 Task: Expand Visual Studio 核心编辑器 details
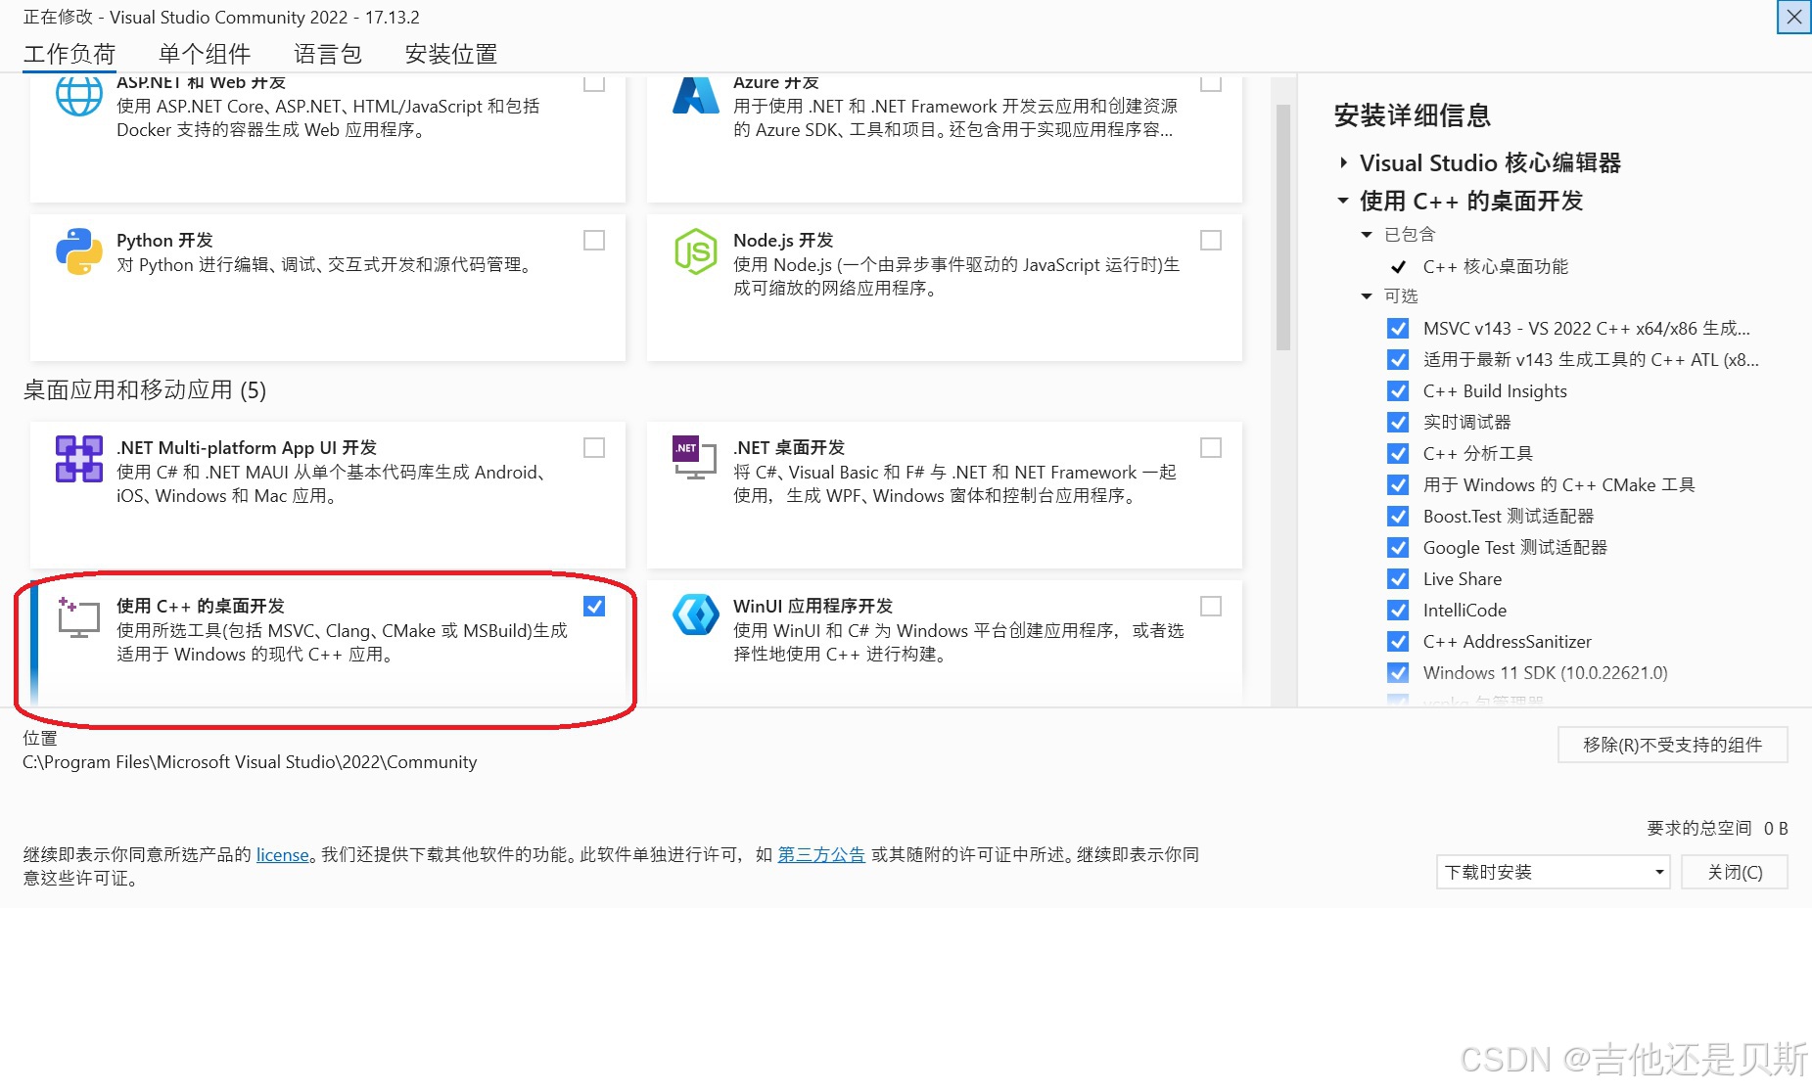[x=1343, y=162]
